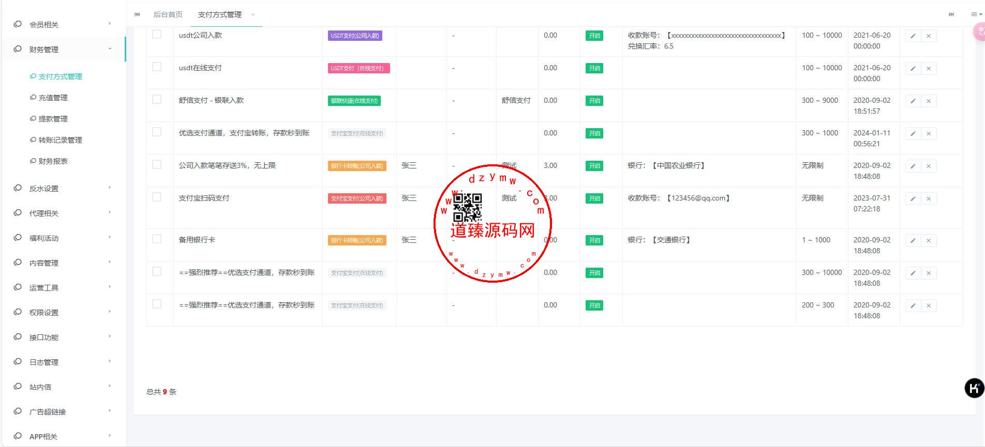Edit the 300 ~ 10000 强烈推荐 row
Viewport: 985px width, 447px height.
(913, 273)
